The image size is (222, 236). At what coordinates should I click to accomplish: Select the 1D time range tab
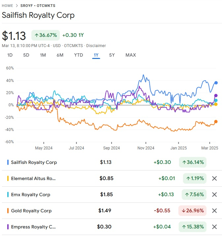(10, 55)
